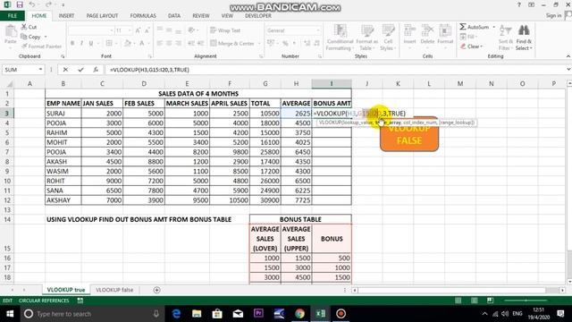The image size is (572, 322).
Task: Open the font size dropdown
Action: click(130, 30)
